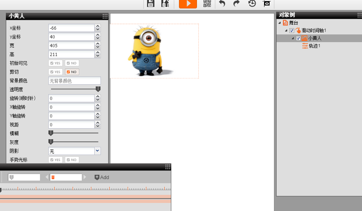Click the orange keyframe marker in timeline field

point(53,177)
